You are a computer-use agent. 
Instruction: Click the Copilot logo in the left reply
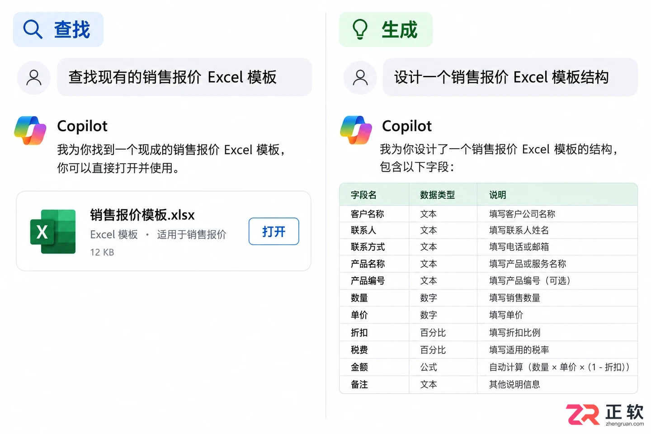30,131
